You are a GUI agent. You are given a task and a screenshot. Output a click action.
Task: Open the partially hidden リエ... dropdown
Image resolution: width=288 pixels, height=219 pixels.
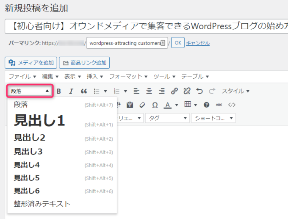click(130, 118)
